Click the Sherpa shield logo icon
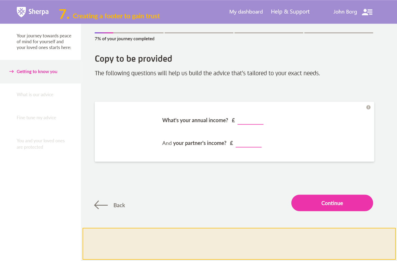The height and width of the screenshot is (261, 397). coord(21,12)
